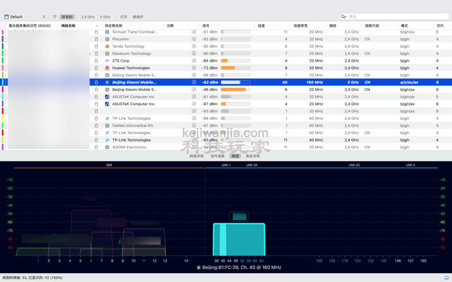The height and width of the screenshot is (282, 452).
Task: Toggle the 受保护 protected filter
Action: [138, 17]
